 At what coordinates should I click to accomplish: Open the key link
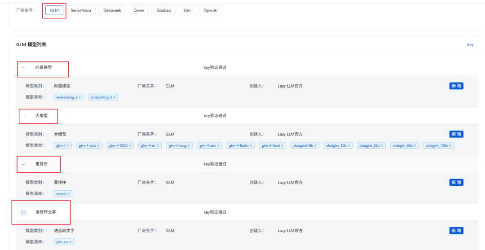[x=470, y=44]
